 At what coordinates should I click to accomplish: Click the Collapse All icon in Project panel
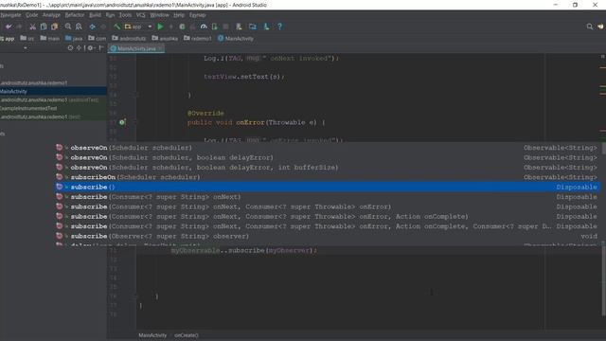click(79, 48)
